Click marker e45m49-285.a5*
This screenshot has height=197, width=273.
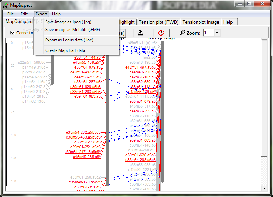[x=87, y=157]
